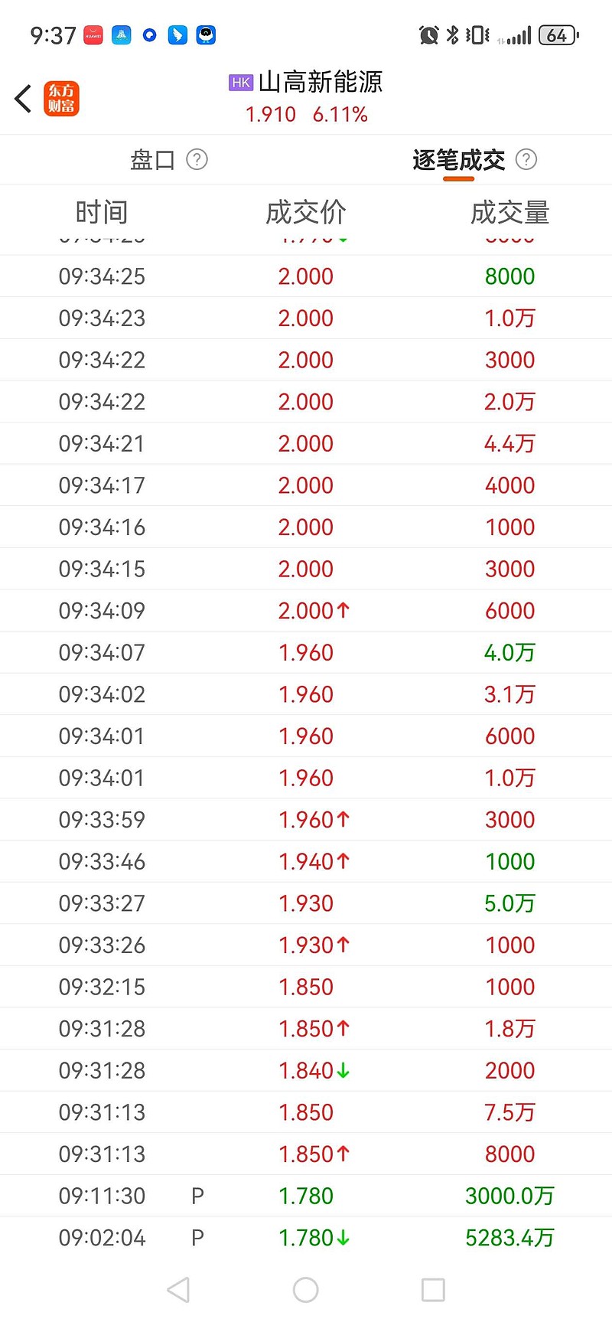
Task: Select the 09:11:30 pre-market trade row
Action: [306, 1196]
